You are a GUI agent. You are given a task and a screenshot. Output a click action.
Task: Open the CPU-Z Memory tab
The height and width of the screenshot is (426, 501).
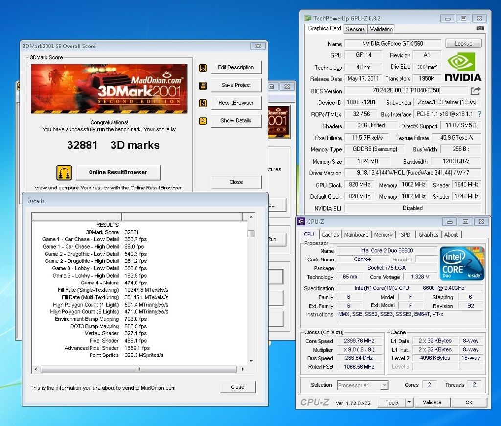[x=383, y=235]
